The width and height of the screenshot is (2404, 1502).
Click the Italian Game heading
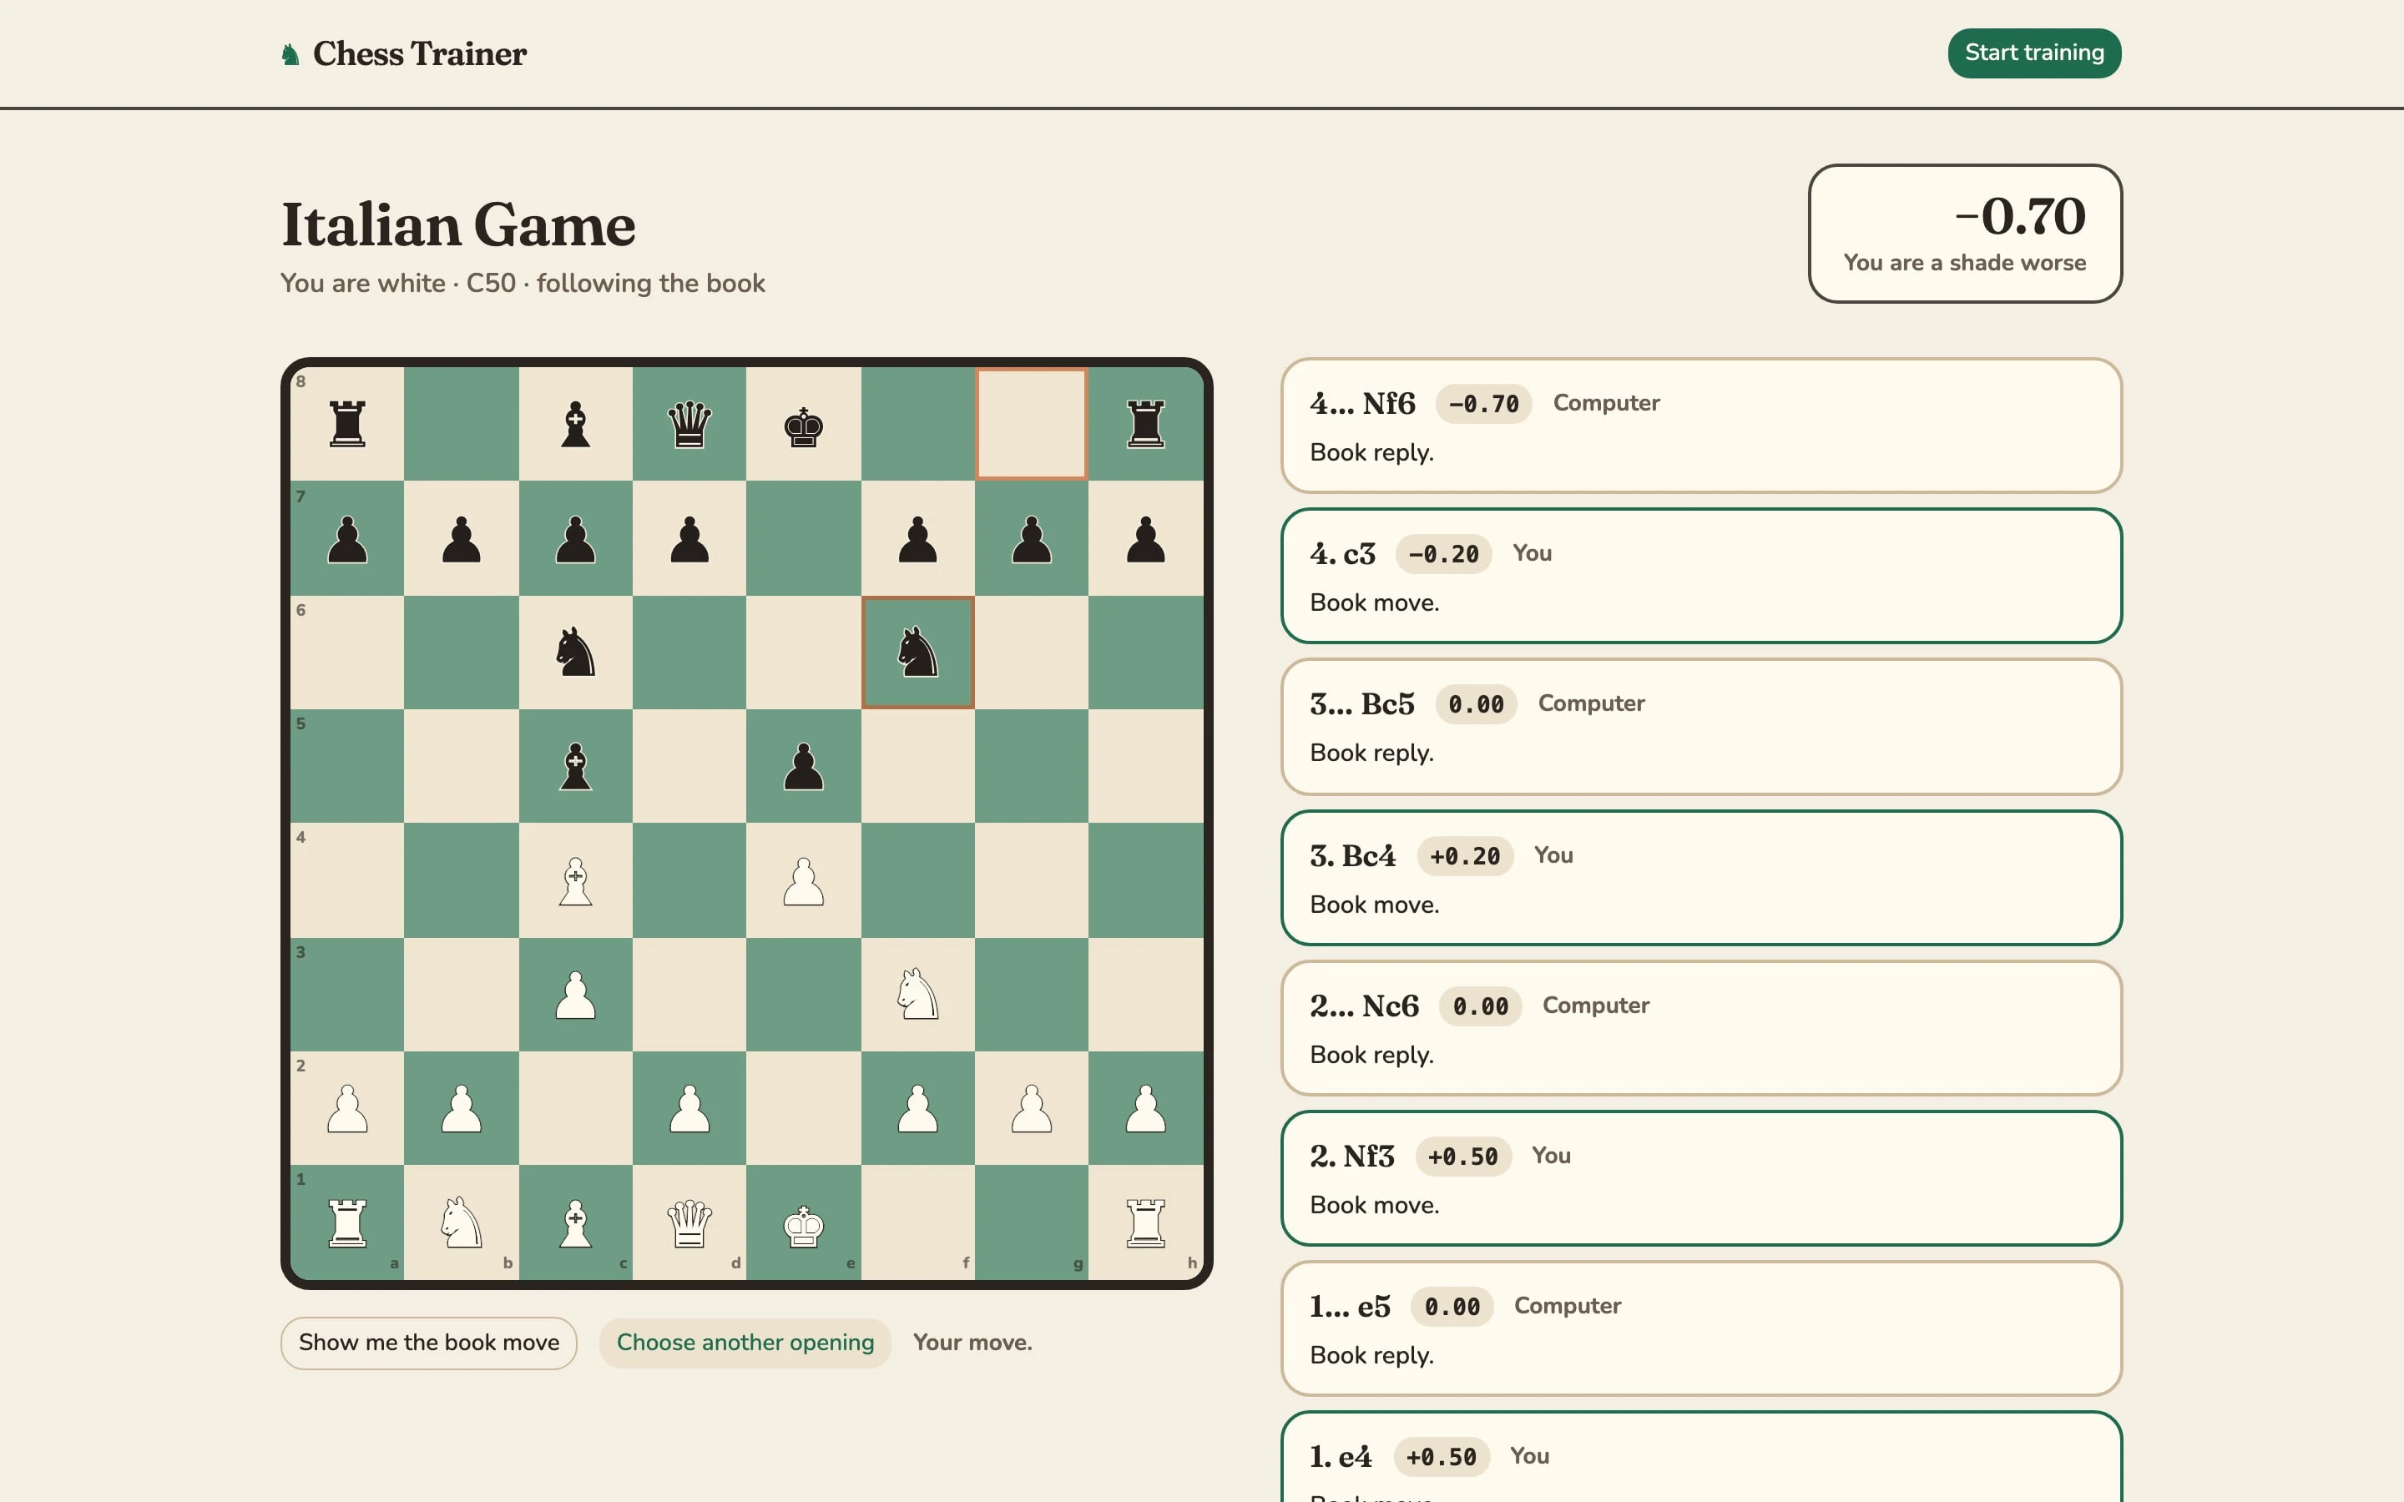point(458,224)
